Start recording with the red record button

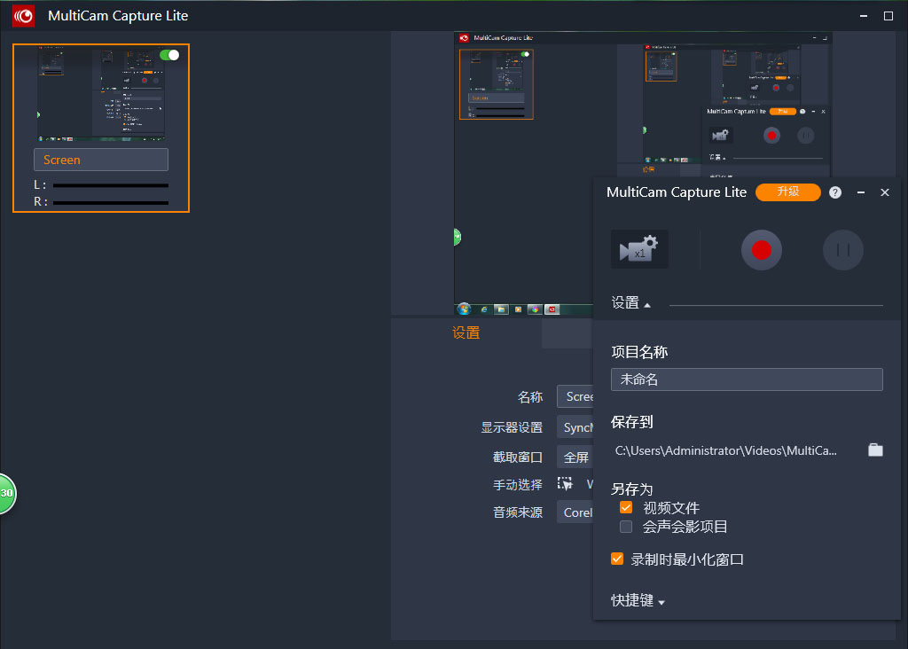pos(762,250)
